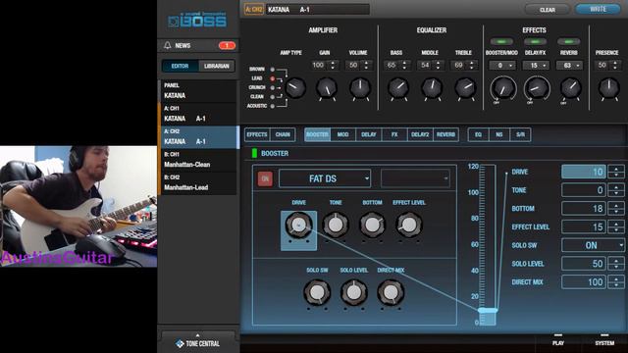This screenshot has height=353, width=628.
Task: Open the Booster/Mod value dropdown
Action: [x=501, y=66]
